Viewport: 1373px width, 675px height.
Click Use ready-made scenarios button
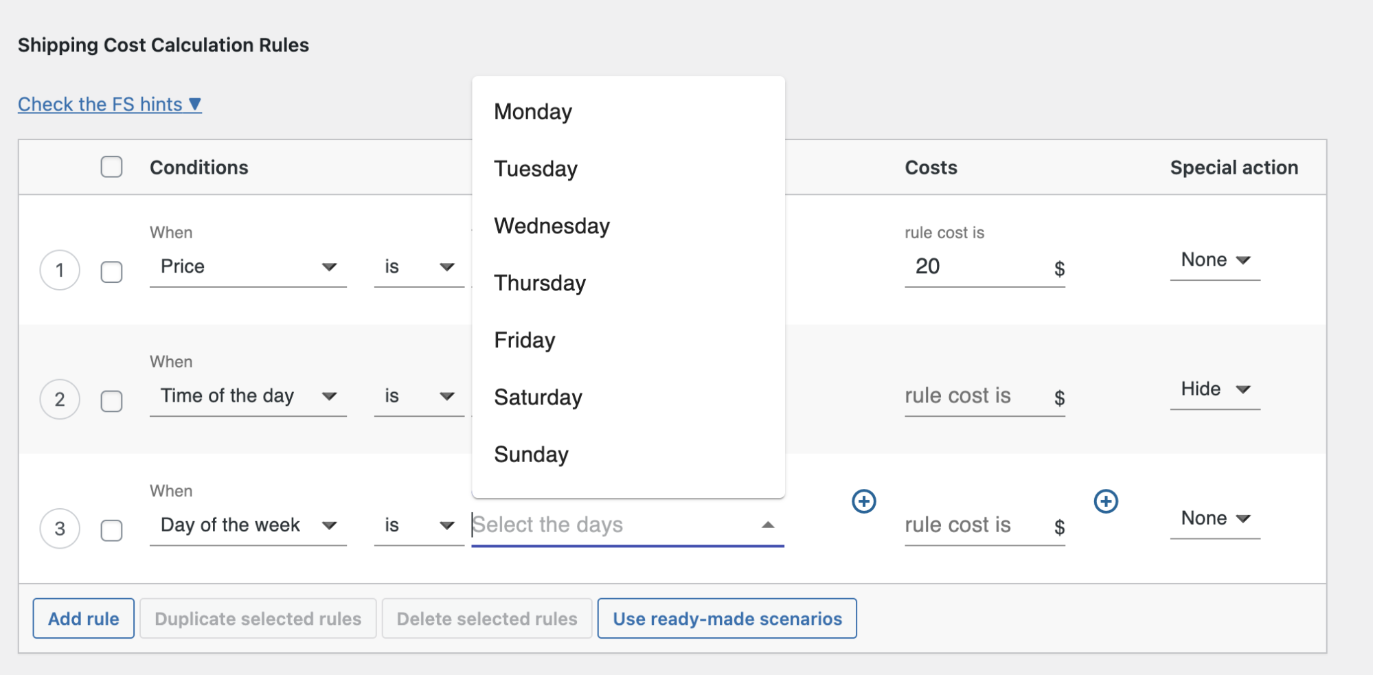tap(727, 618)
